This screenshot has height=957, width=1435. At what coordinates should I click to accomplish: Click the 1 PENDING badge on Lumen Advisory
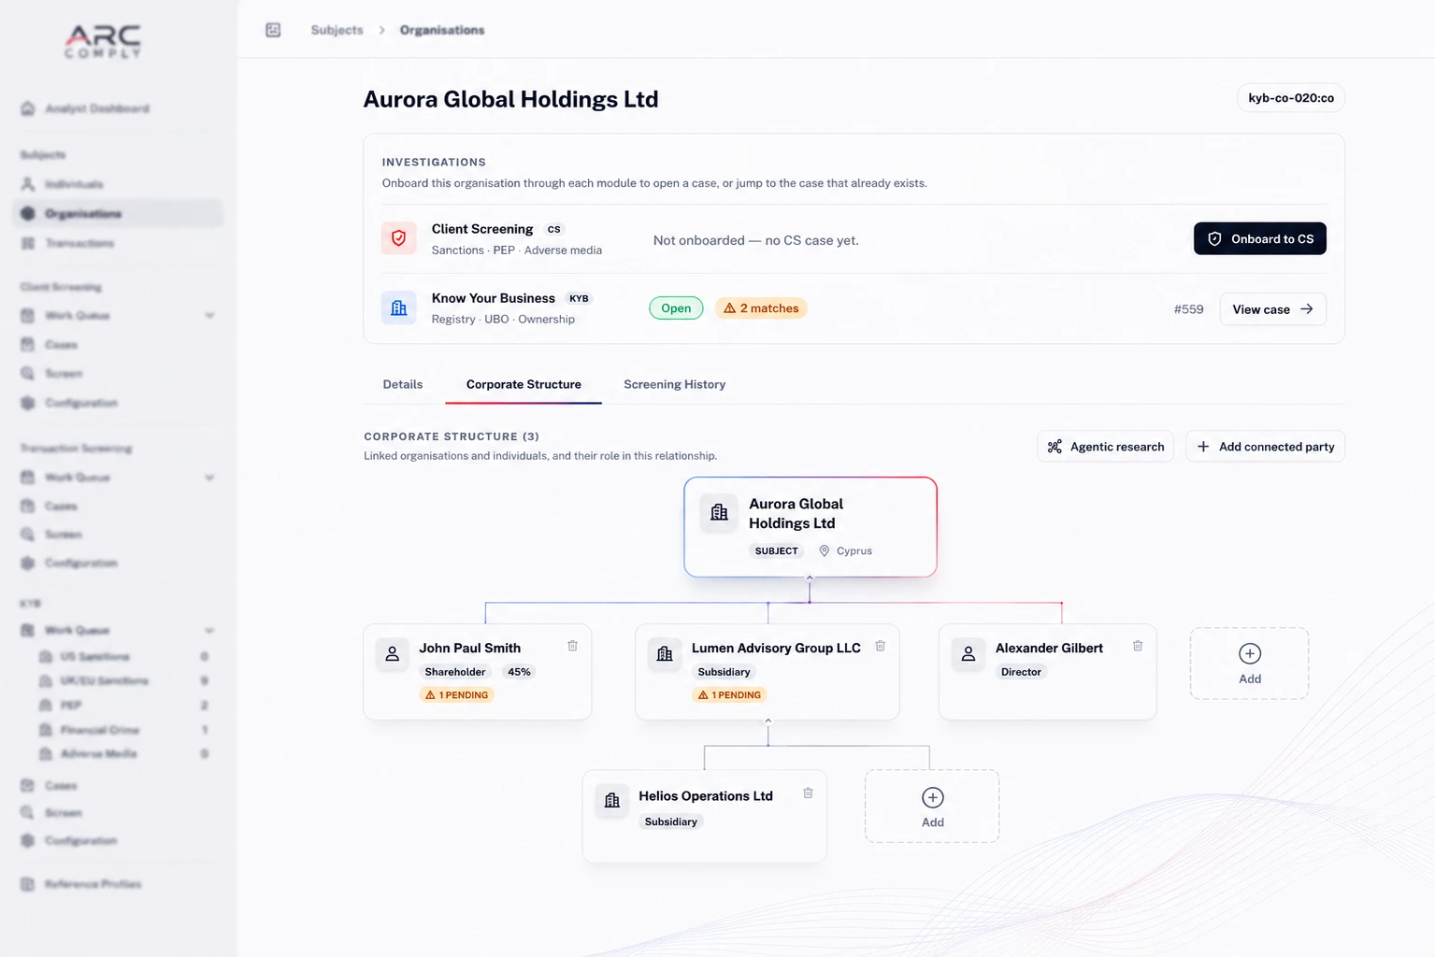(729, 695)
